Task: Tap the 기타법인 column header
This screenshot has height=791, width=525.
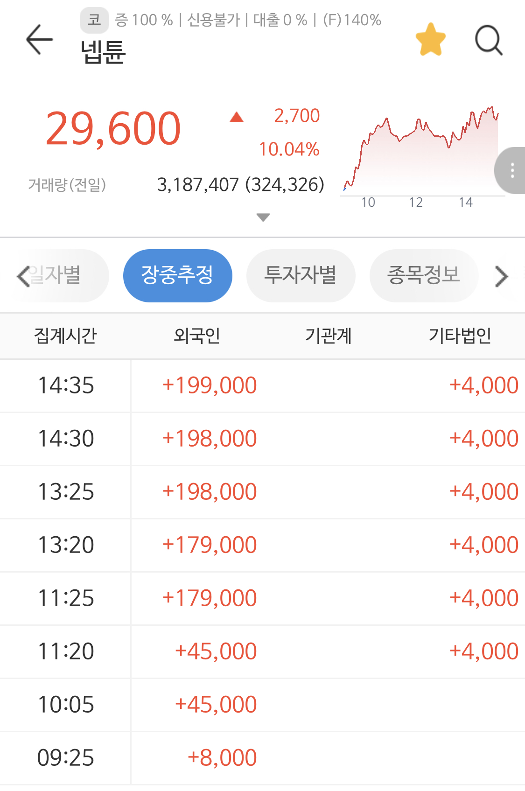Action: (x=460, y=336)
